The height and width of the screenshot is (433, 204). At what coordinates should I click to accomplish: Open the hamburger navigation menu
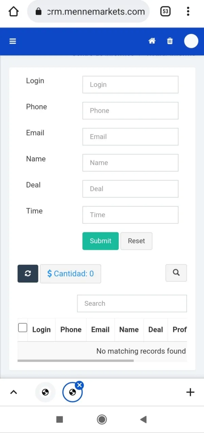click(13, 41)
